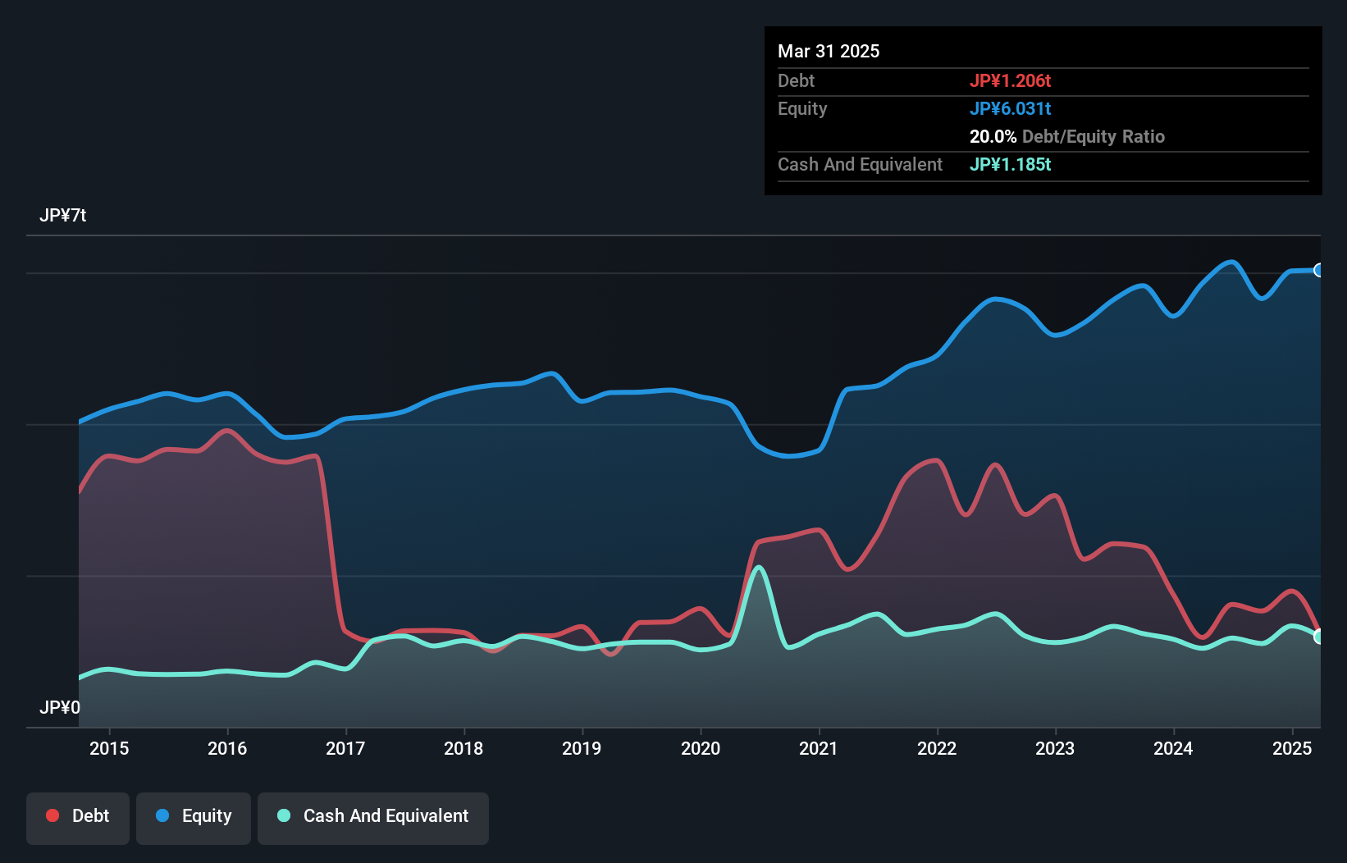This screenshot has height=863, width=1347.
Task: Click the 2025 x-axis label
Action: [1292, 748]
